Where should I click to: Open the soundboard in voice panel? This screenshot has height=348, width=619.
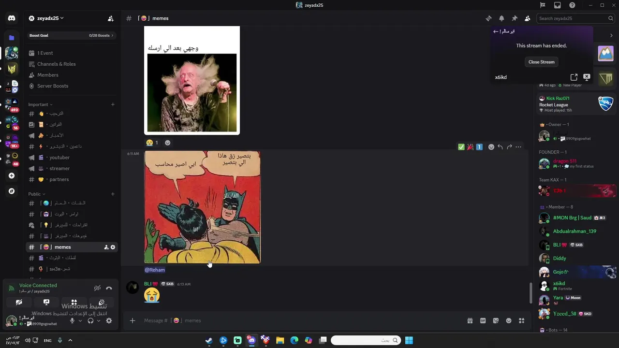(102, 302)
